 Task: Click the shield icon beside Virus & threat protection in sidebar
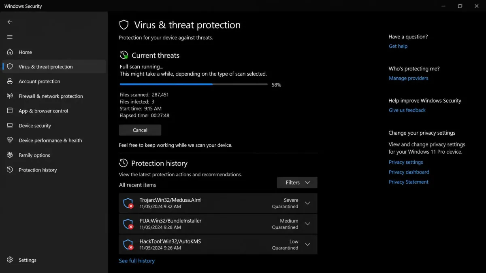[x=10, y=66]
